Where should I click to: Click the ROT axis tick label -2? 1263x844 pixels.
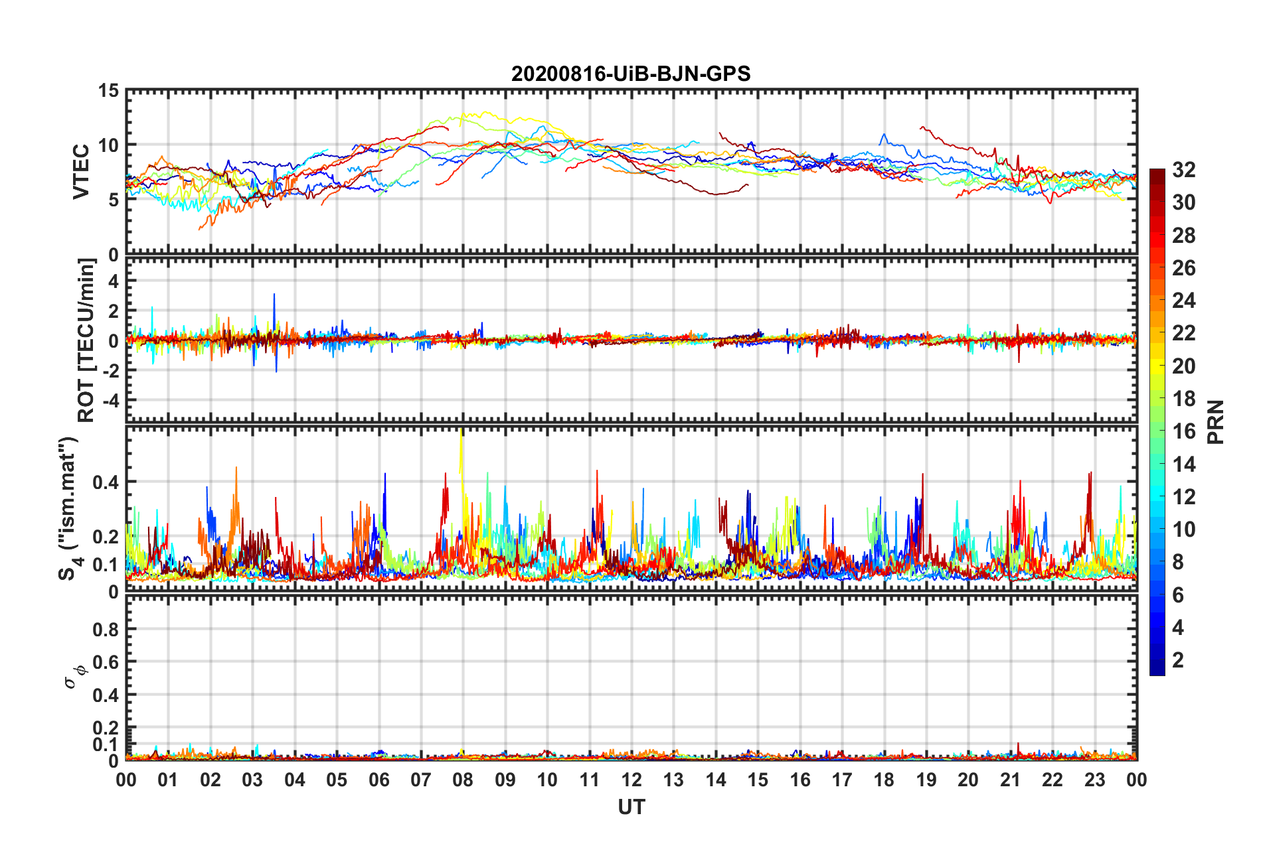110,370
